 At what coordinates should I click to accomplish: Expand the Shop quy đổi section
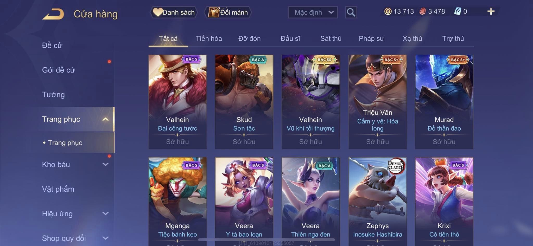[105, 238]
